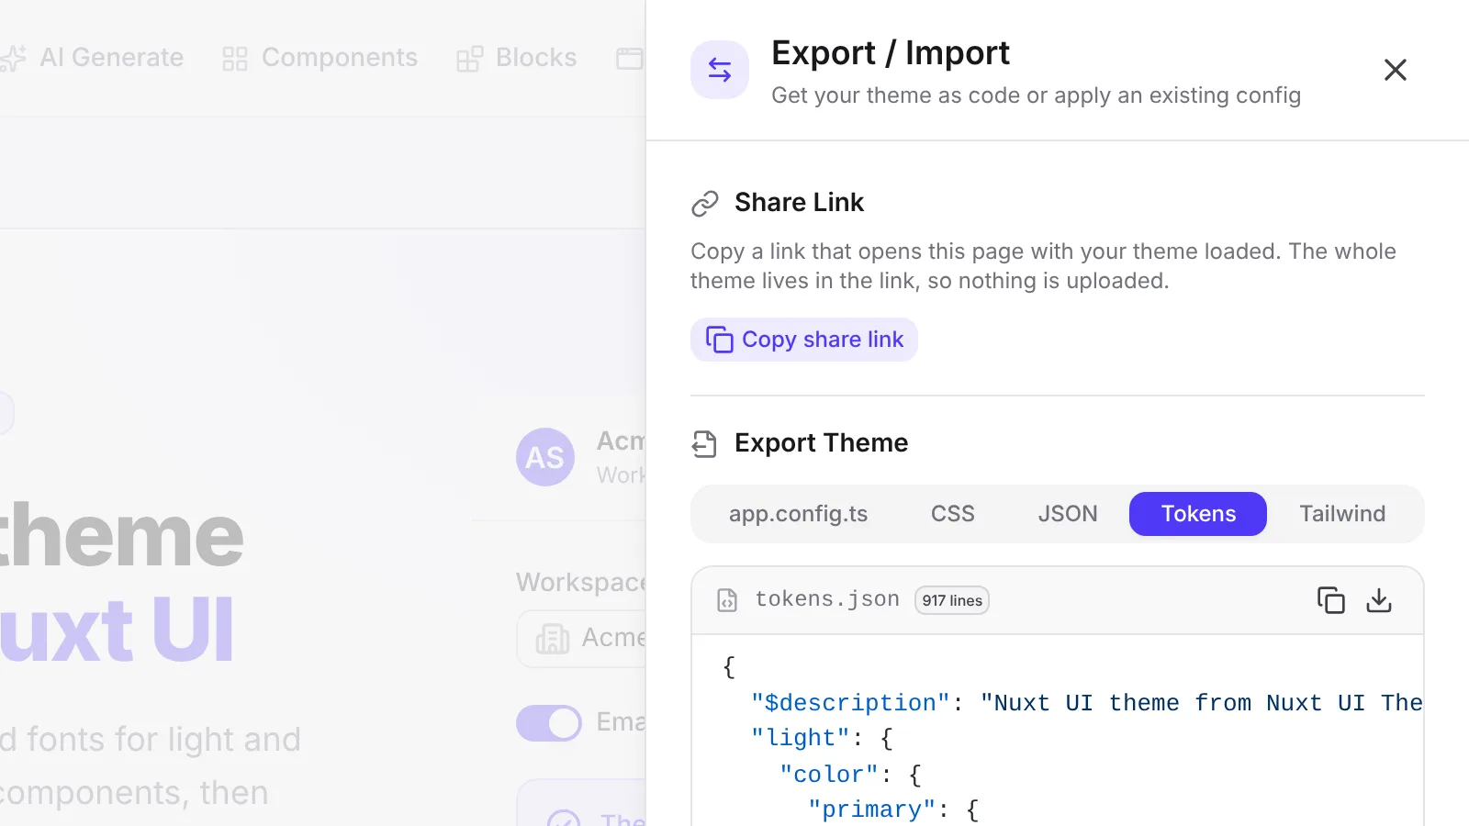Click the "light" key in code
This screenshot has width=1469, height=826.
click(x=801, y=738)
